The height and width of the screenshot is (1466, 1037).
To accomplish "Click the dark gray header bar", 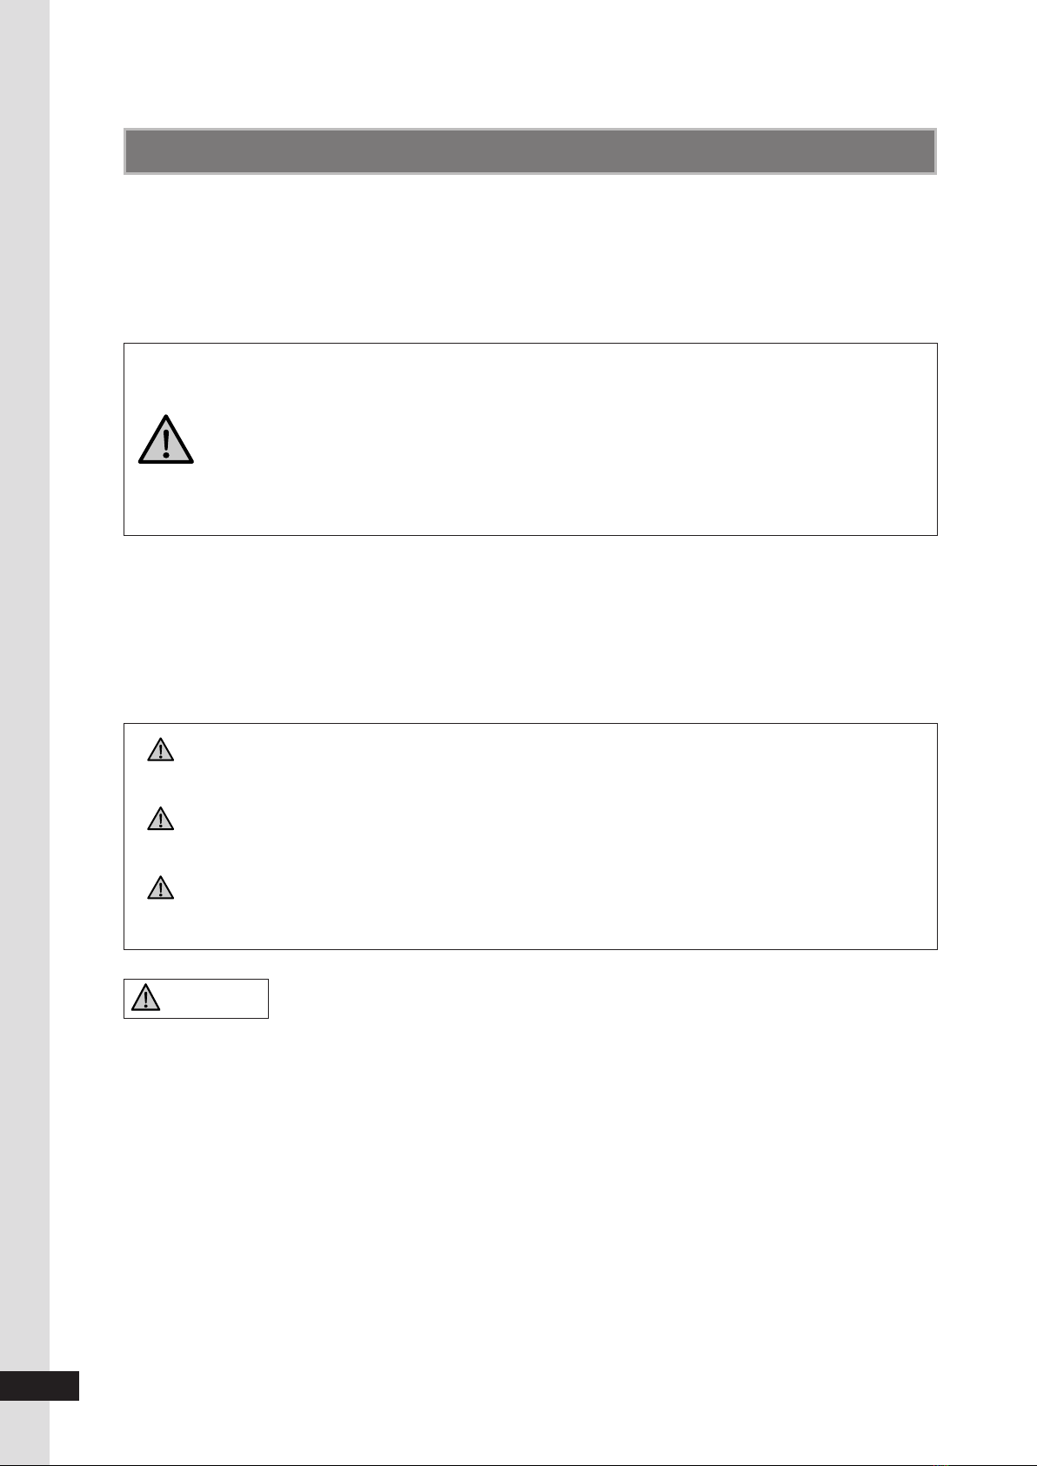I will pyautogui.click(x=530, y=152).
